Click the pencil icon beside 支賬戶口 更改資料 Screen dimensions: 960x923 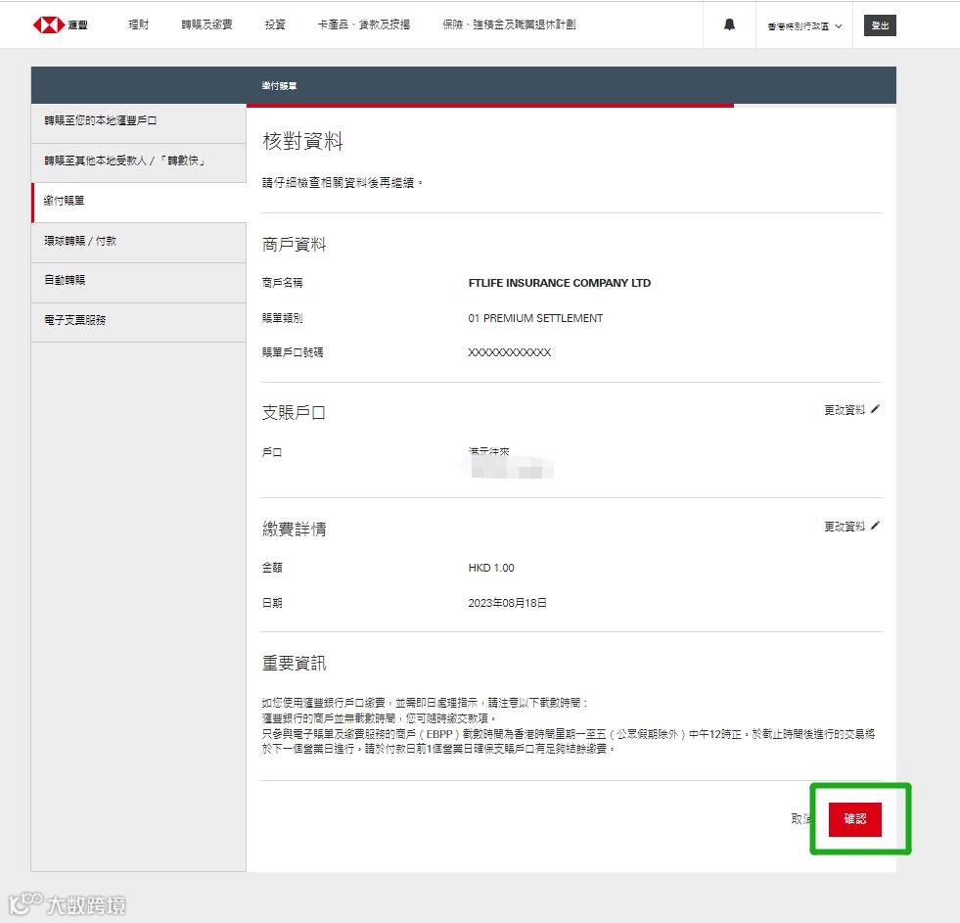(875, 409)
